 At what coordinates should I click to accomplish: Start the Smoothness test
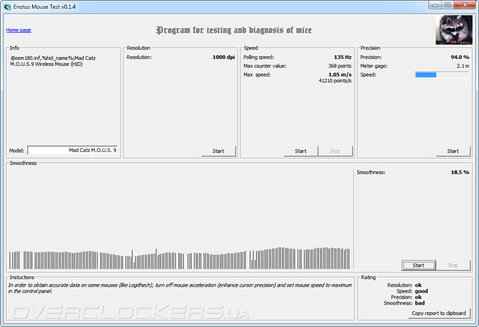coord(418,266)
